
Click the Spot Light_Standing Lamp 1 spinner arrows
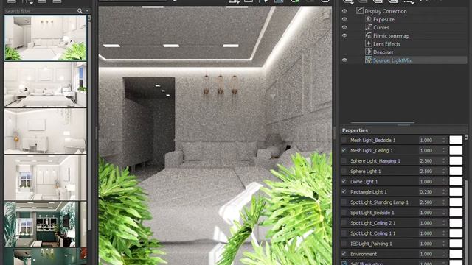click(x=444, y=202)
